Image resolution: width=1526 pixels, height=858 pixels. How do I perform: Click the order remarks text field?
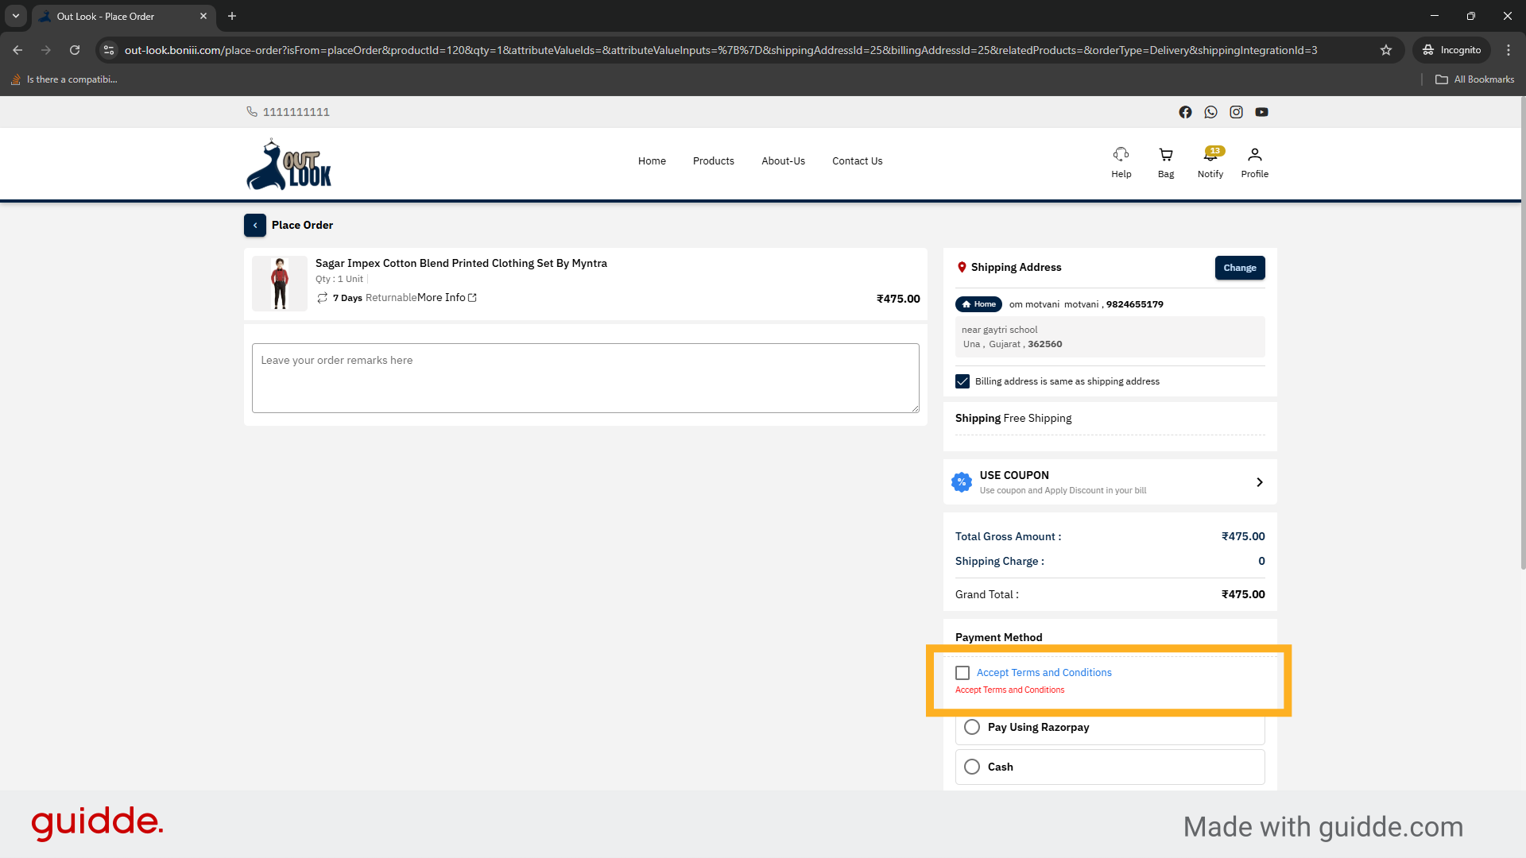pyautogui.click(x=585, y=377)
